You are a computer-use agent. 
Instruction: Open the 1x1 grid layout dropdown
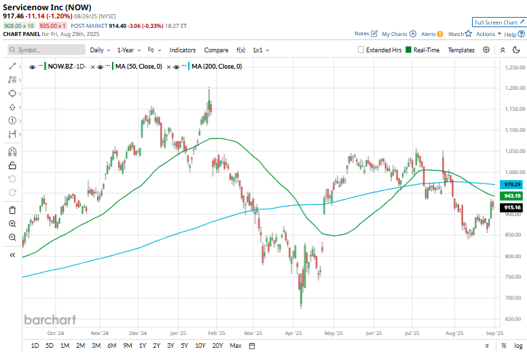coord(261,50)
